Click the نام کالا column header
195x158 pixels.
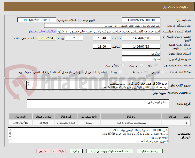click(131, 117)
